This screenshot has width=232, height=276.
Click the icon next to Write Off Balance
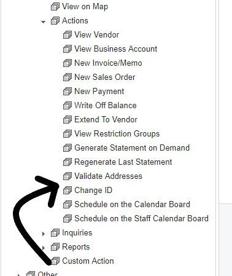(x=68, y=106)
